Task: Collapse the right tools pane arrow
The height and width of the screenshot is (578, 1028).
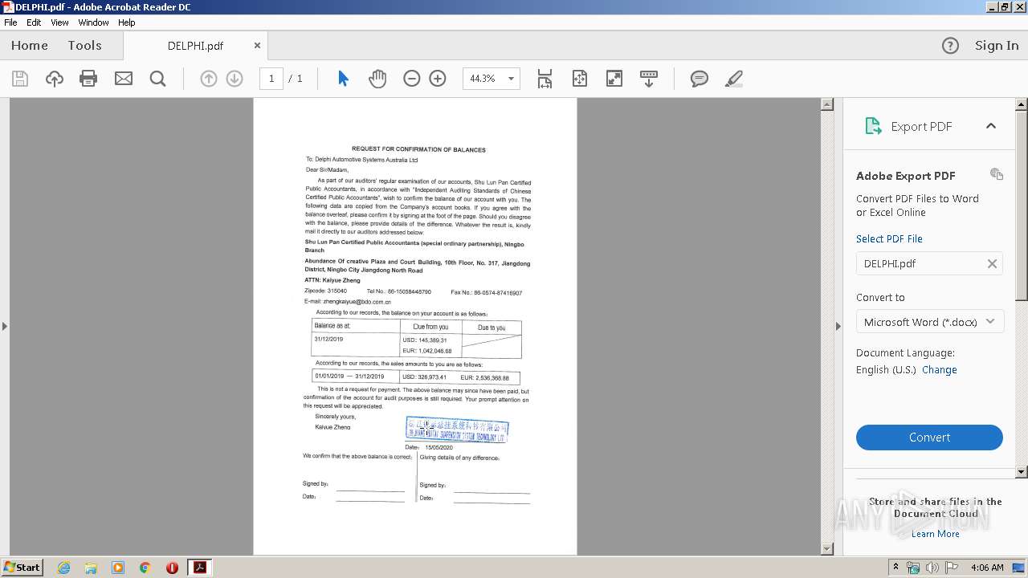Action: (838, 326)
